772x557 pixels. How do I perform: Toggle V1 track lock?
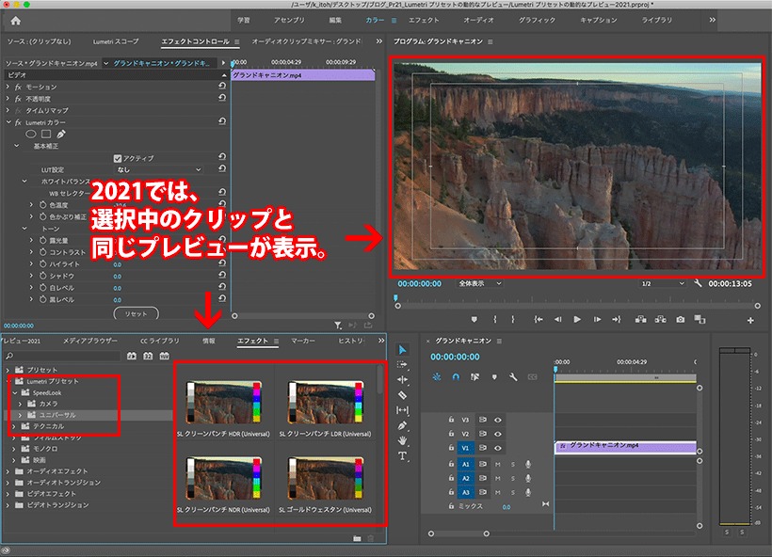pyautogui.click(x=451, y=448)
